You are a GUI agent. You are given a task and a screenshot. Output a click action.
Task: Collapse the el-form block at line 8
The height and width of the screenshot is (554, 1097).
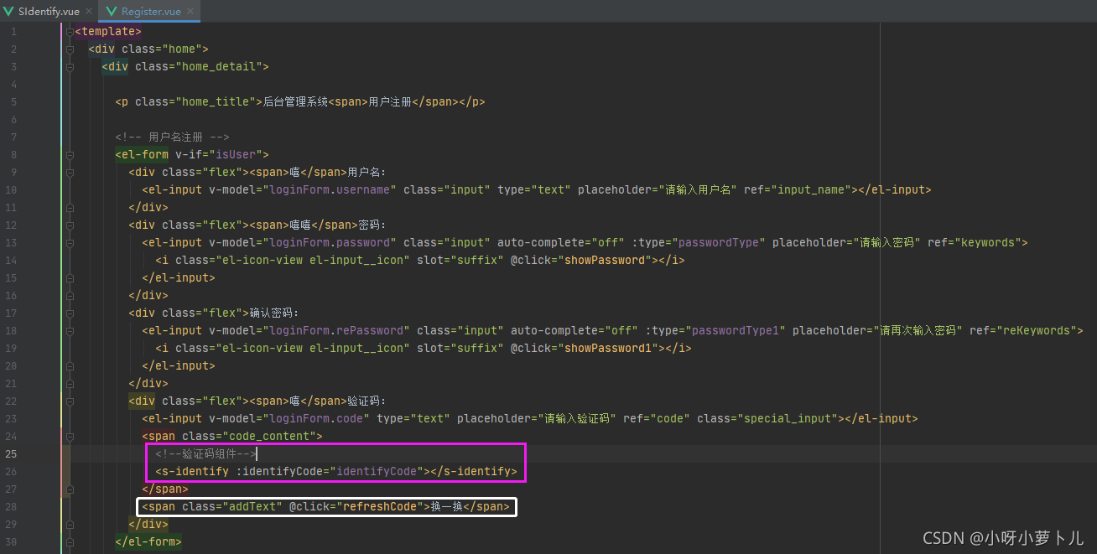point(70,155)
